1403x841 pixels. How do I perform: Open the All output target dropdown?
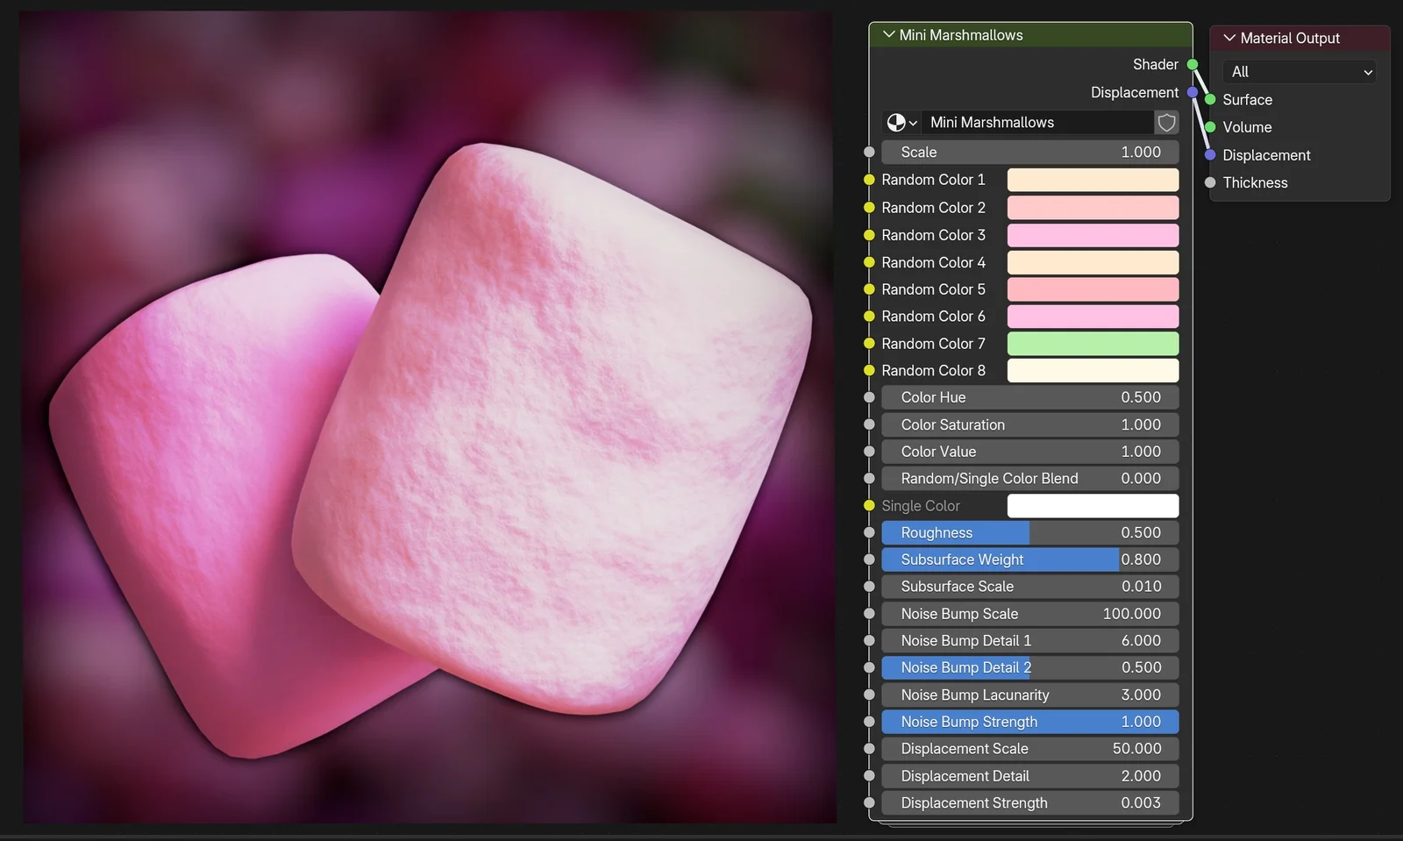tap(1299, 71)
